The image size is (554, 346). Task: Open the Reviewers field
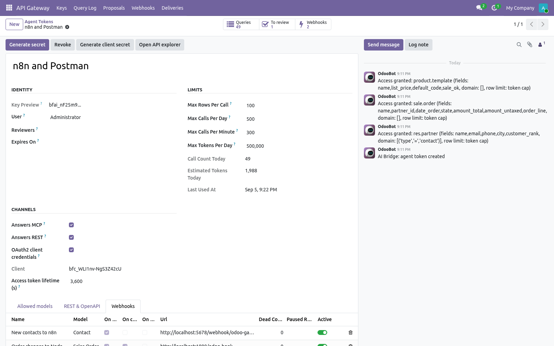point(113,130)
